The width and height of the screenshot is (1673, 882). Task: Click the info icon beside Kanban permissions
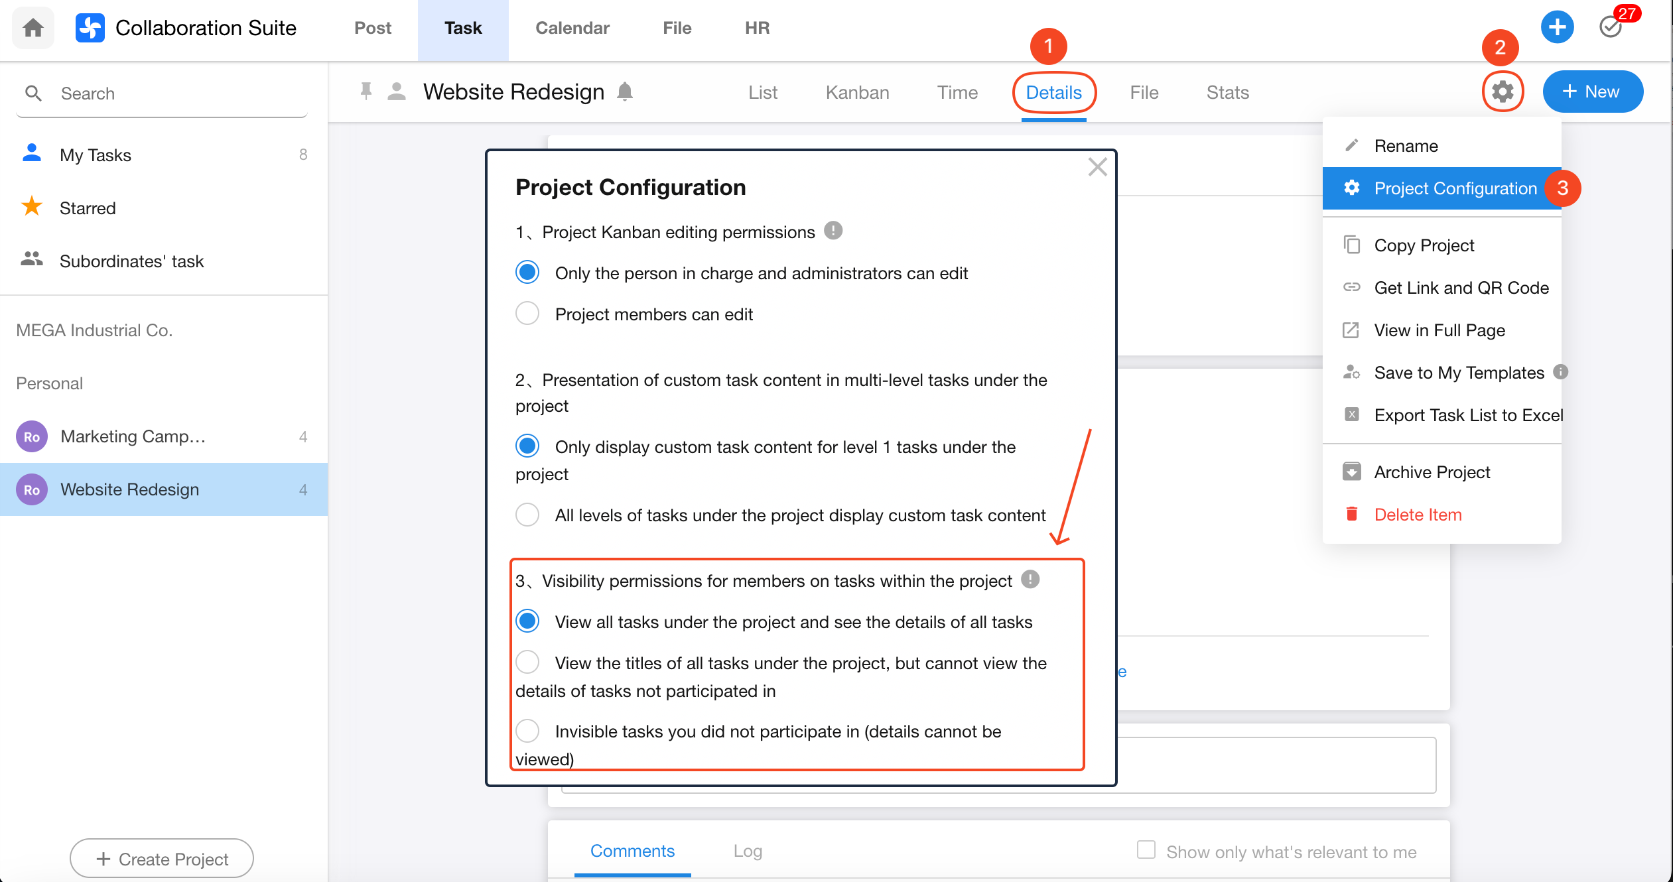coord(833,231)
